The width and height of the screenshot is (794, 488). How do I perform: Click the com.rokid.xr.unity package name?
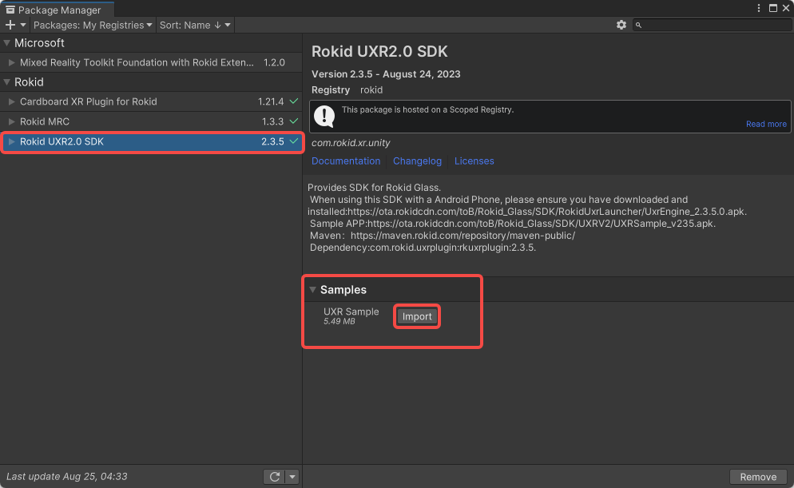(351, 143)
